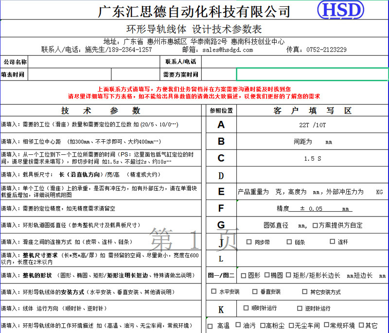Check the 高温 environment checkbox

210,325
